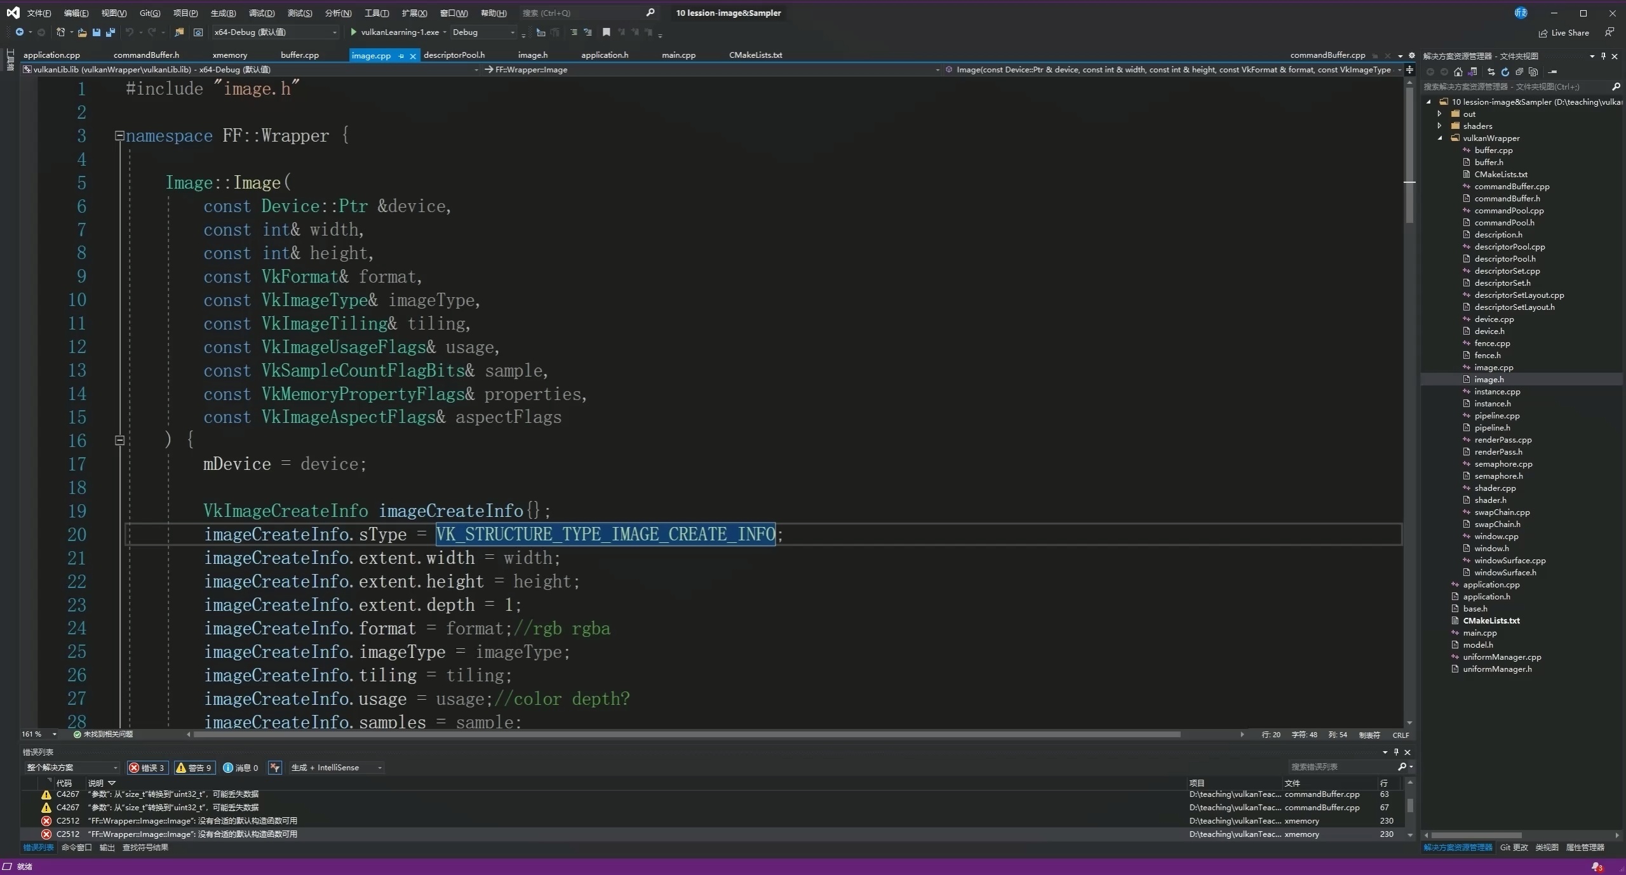The height and width of the screenshot is (875, 1626).
Task: Open the 输出 output panel tab
Action: 107,848
